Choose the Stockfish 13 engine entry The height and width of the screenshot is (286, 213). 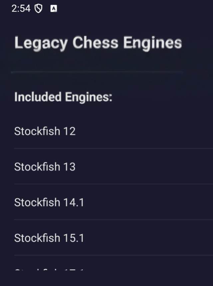[45, 167]
